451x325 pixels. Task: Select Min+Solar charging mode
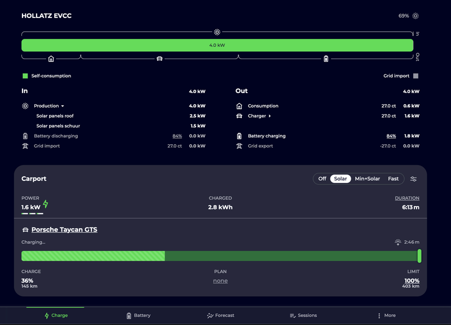[368, 179]
